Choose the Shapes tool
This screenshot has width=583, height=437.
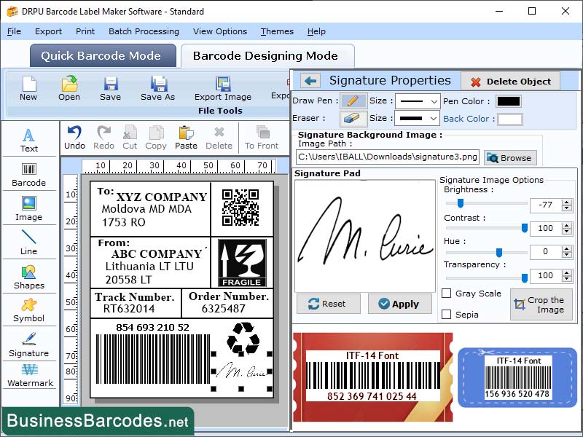29,278
